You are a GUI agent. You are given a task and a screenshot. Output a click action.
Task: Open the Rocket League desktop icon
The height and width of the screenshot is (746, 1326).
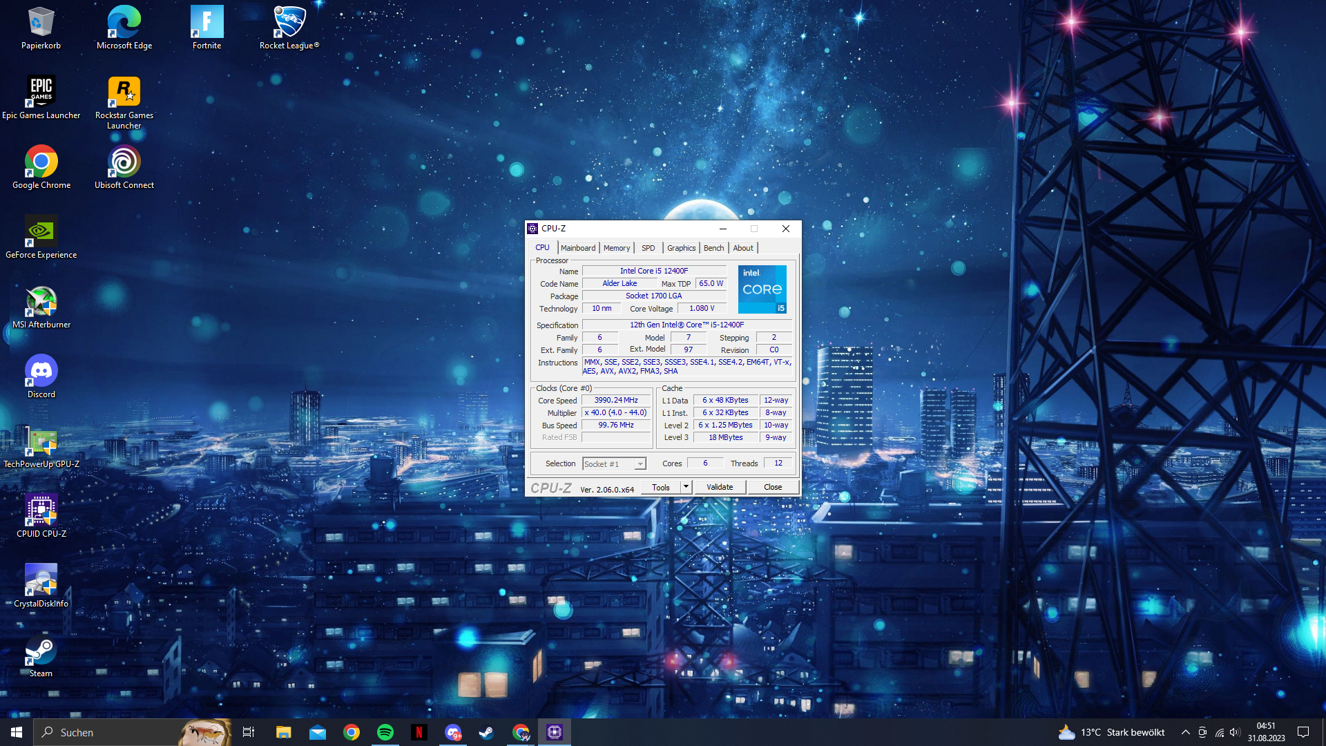point(289,23)
